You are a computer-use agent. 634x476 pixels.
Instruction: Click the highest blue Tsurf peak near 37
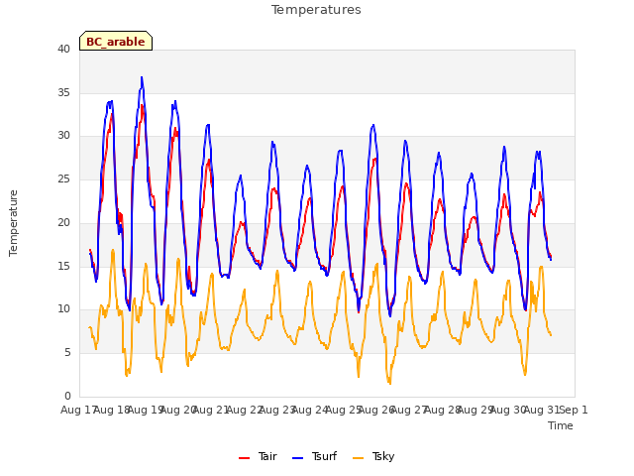click(x=142, y=77)
